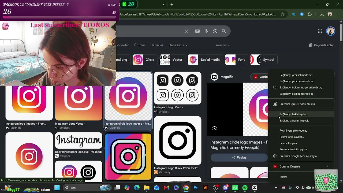This screenshot has height=193, width=343.
Task: Launch Illustrator from the taskbar
Action: (206, 188)
